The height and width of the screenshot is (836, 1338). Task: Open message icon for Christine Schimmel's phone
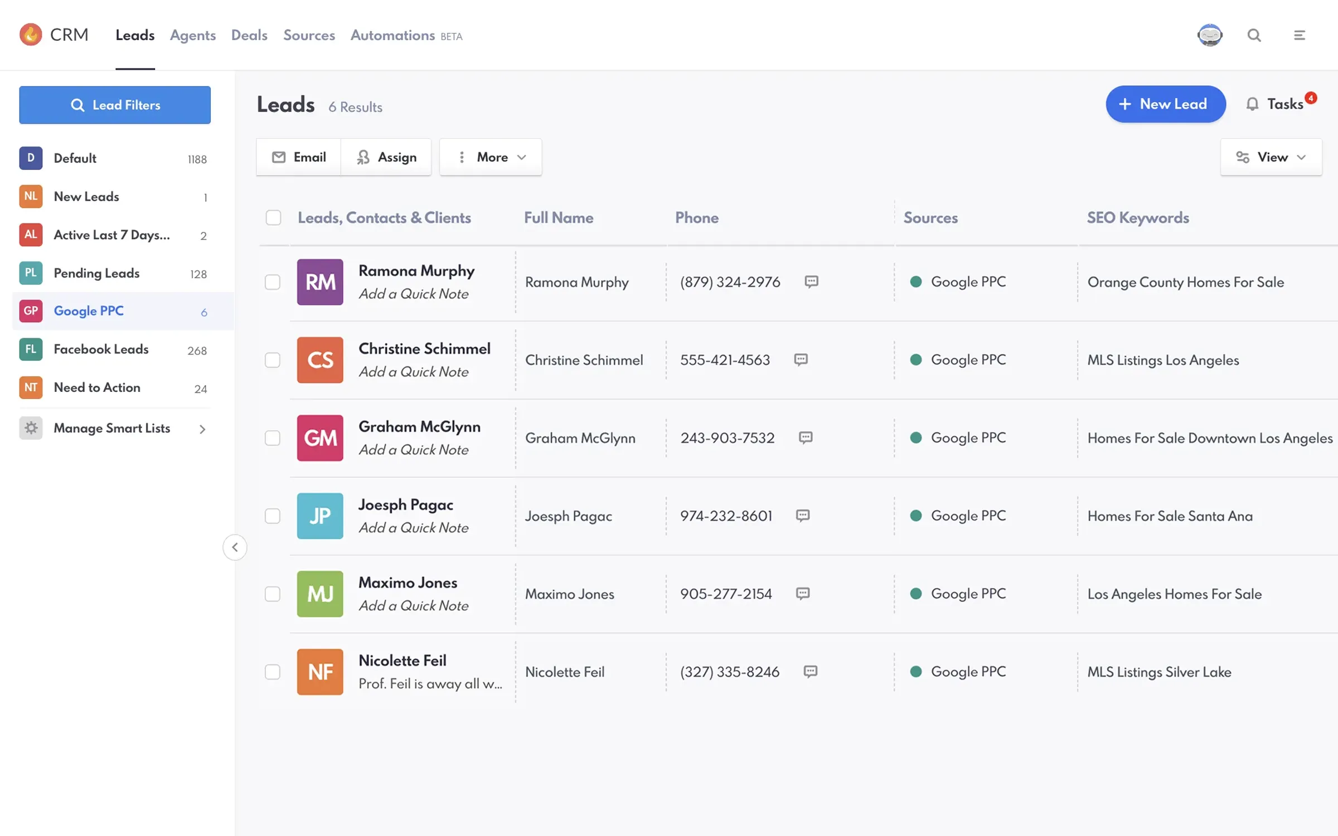(801, 359)
